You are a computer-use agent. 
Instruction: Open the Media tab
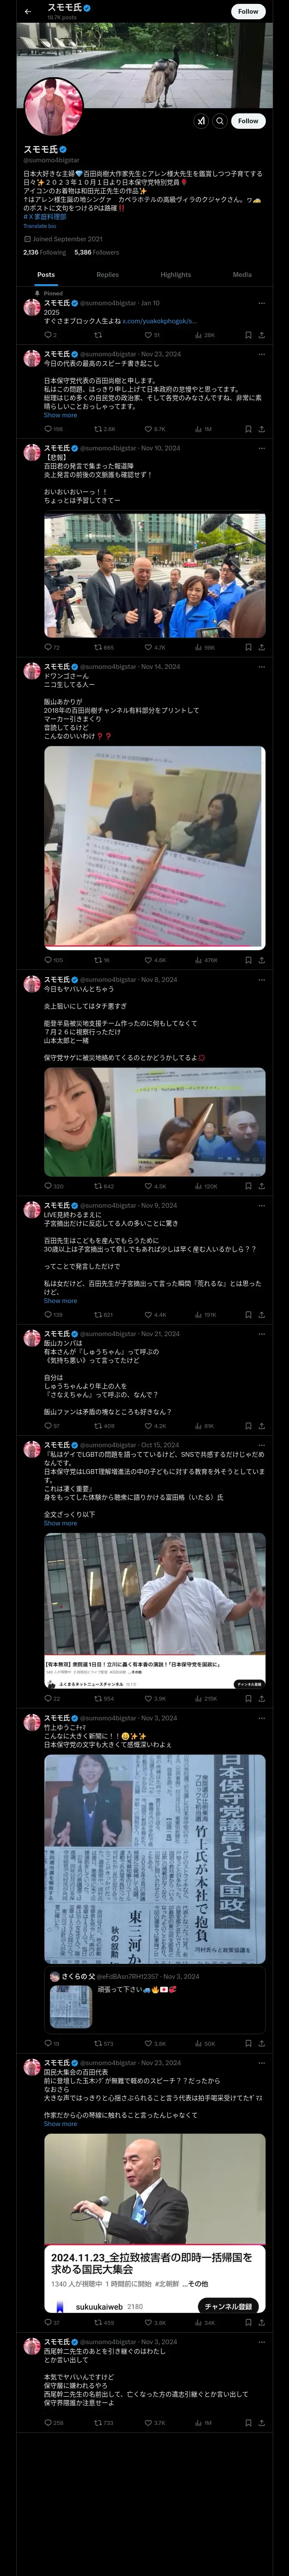(242, 274)
